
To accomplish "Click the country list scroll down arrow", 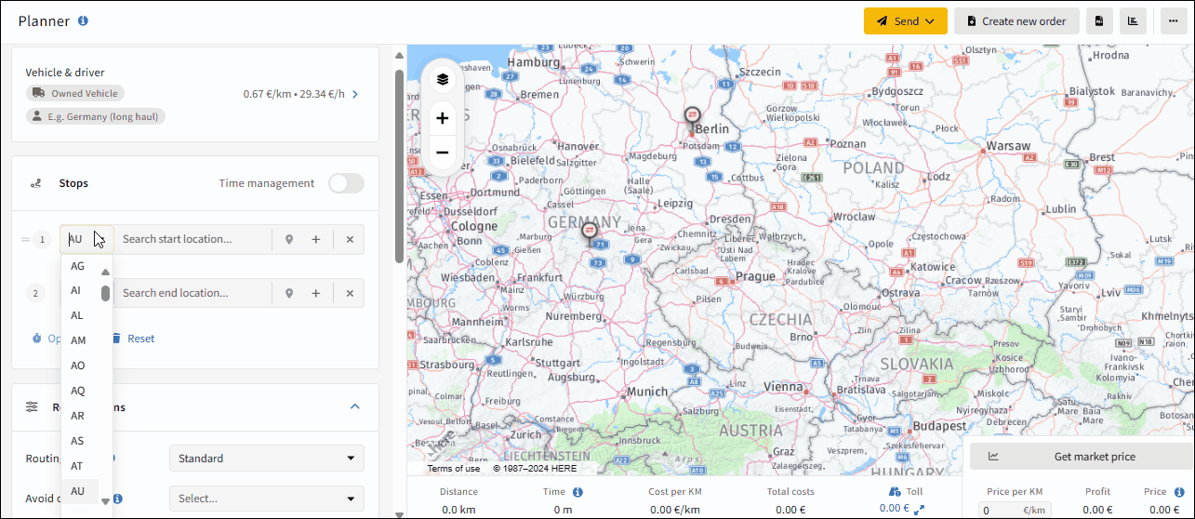I will pos(105,500).
